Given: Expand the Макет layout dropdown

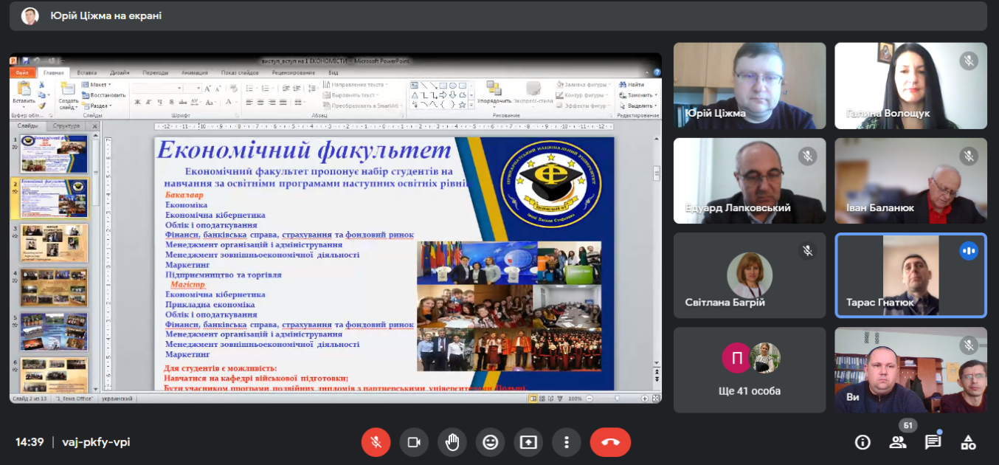Looking at the screenshot, I should pos(97,85).
